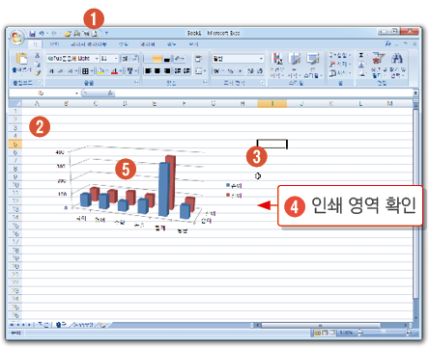Viewport: 429px width, 348px height.
Task: Click the Copy icon in Clipboard group
Action: pos(38,65)
